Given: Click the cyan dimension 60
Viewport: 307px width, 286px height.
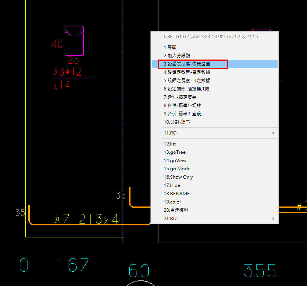Looking at the screenshot, I should click(x=139, y=271).
